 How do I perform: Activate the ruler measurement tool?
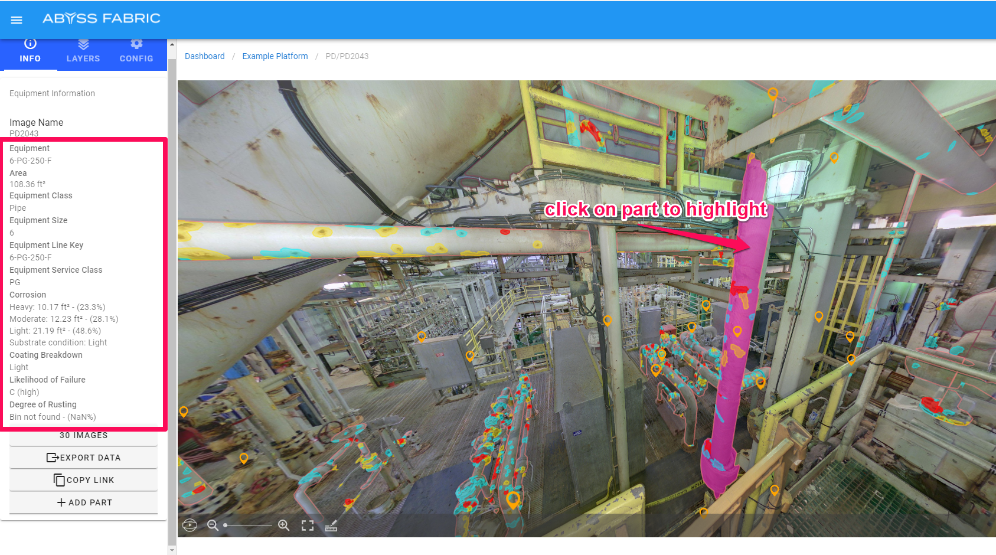(331, 525)
